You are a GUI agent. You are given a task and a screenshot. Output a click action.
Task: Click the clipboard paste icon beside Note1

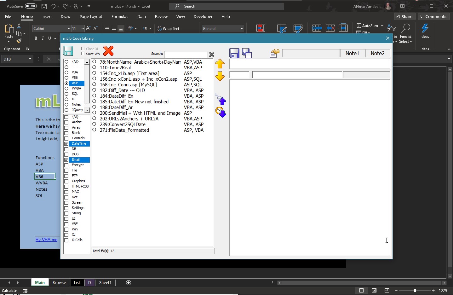click(x=274, y=53)
